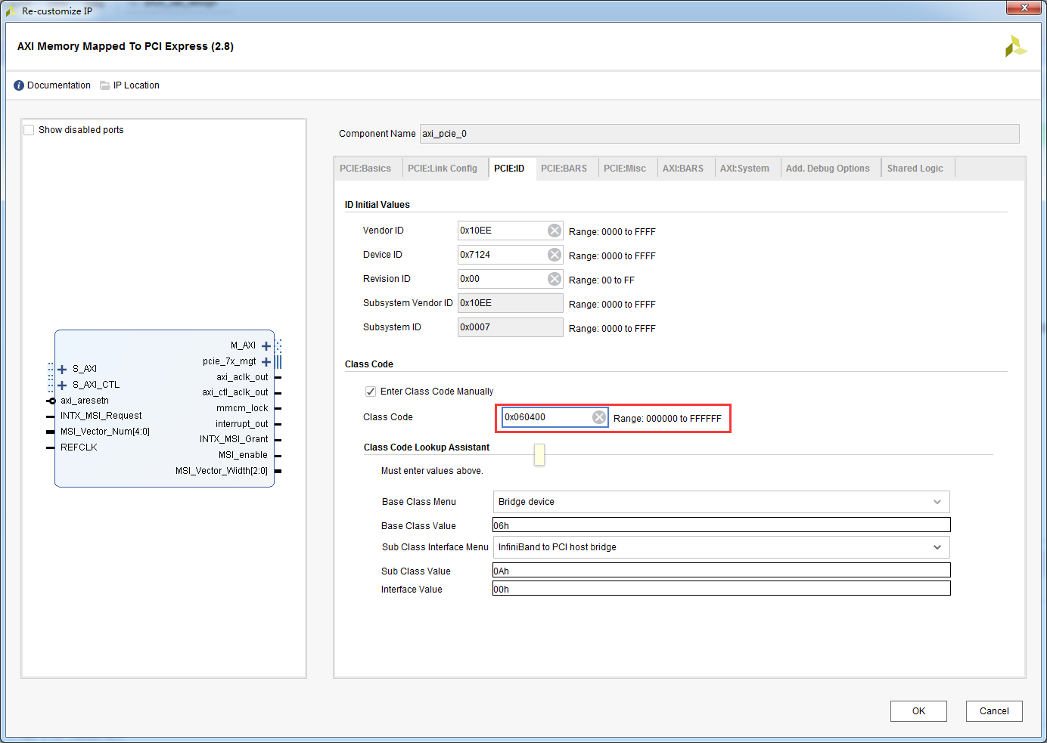Click the Sub Class Value field

[x=721, y=571]
